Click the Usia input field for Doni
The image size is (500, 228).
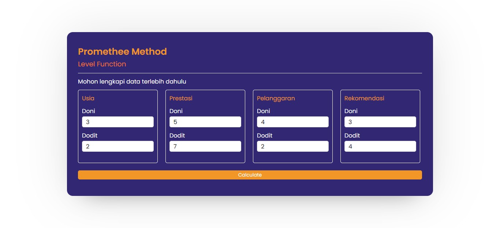pos(117,121)
